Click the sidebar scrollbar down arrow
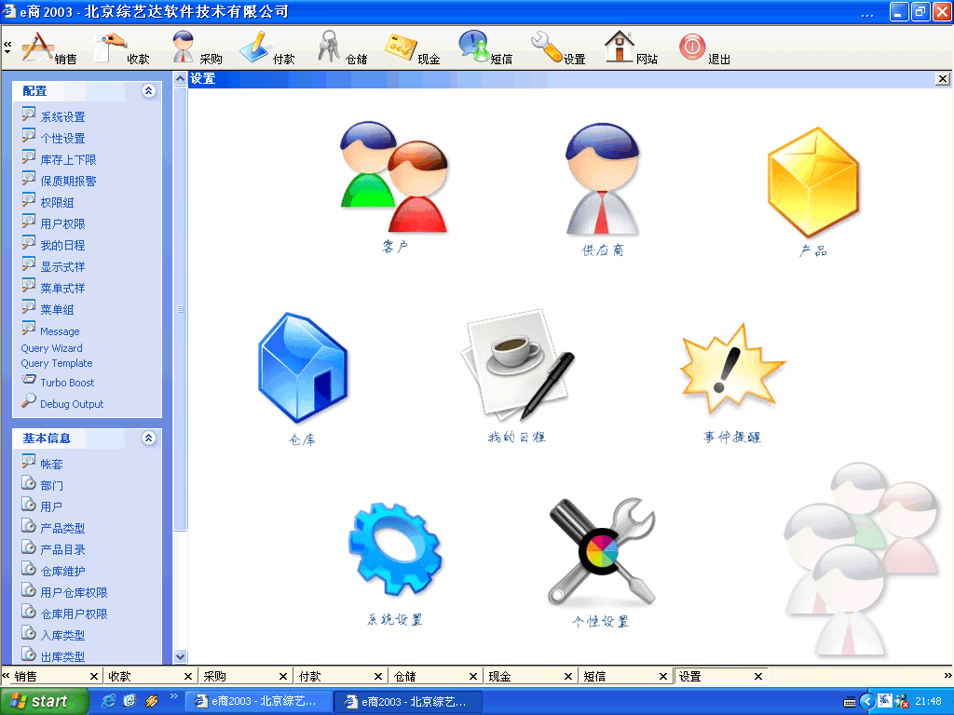 (181, 656)
